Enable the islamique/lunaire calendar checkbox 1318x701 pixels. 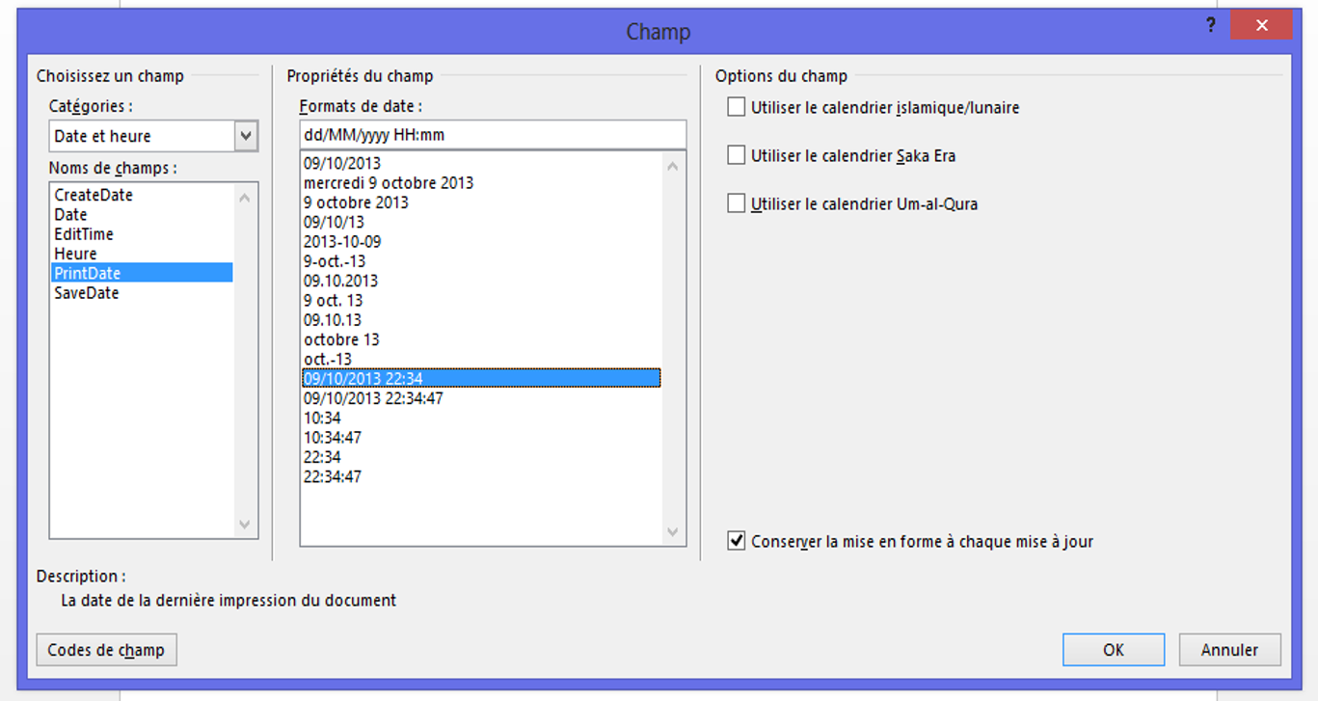pos(737,107)
